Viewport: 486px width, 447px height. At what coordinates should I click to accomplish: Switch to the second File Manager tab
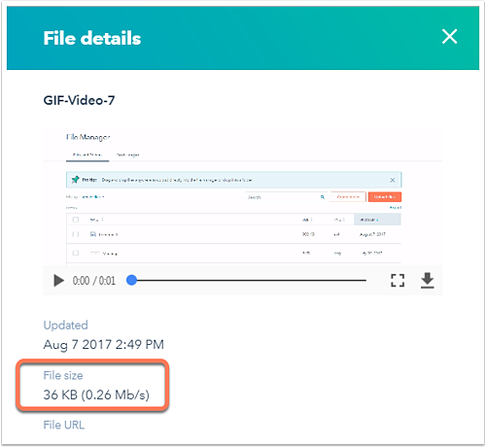127,155
